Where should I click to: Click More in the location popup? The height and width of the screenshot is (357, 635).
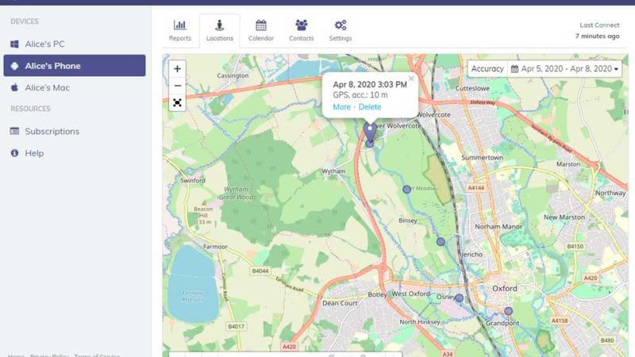click(341, 107)
